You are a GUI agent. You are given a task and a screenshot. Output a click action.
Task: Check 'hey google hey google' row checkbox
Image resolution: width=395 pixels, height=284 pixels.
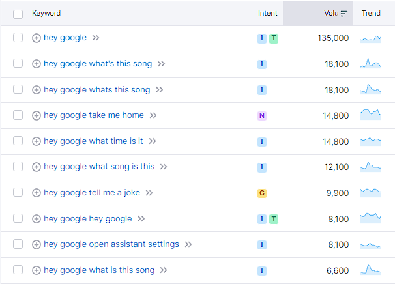[18, 218]
